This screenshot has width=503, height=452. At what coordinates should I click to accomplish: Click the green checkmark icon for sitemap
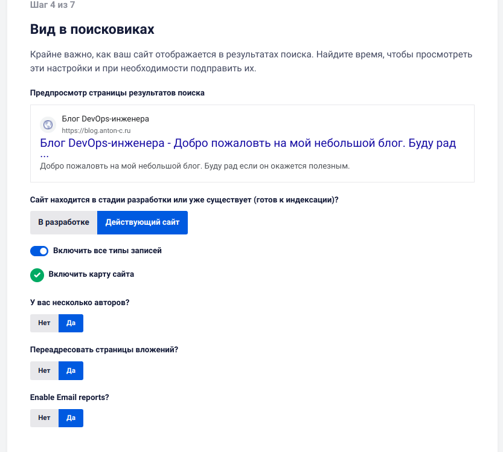tap(37, 275)
